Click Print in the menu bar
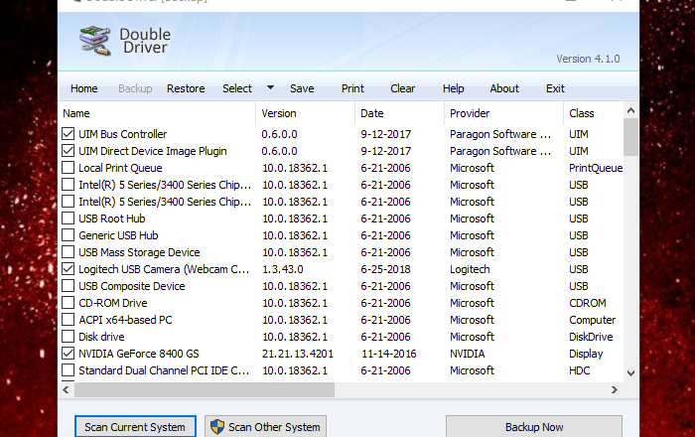Image resolution: width=695 pixels, height=437 pixels. point(352,88)
